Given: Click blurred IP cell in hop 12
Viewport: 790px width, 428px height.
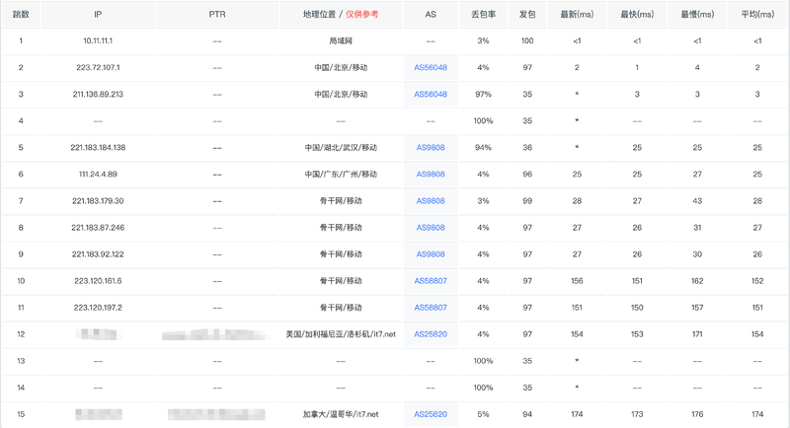Looking at the screenshot, I should pyautogui.click(x=98, y=334).
